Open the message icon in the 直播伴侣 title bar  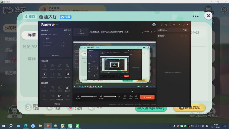pyautogui.click(x=162, y=24)
